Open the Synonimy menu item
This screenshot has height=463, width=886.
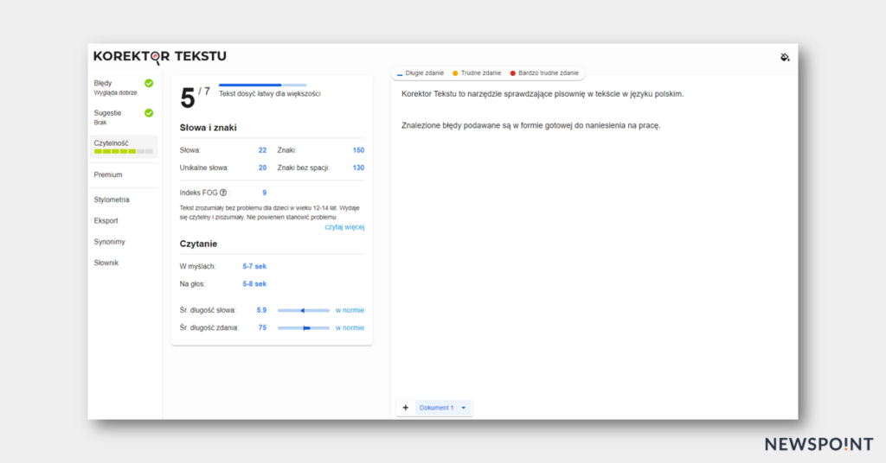[x=109, y=242]
